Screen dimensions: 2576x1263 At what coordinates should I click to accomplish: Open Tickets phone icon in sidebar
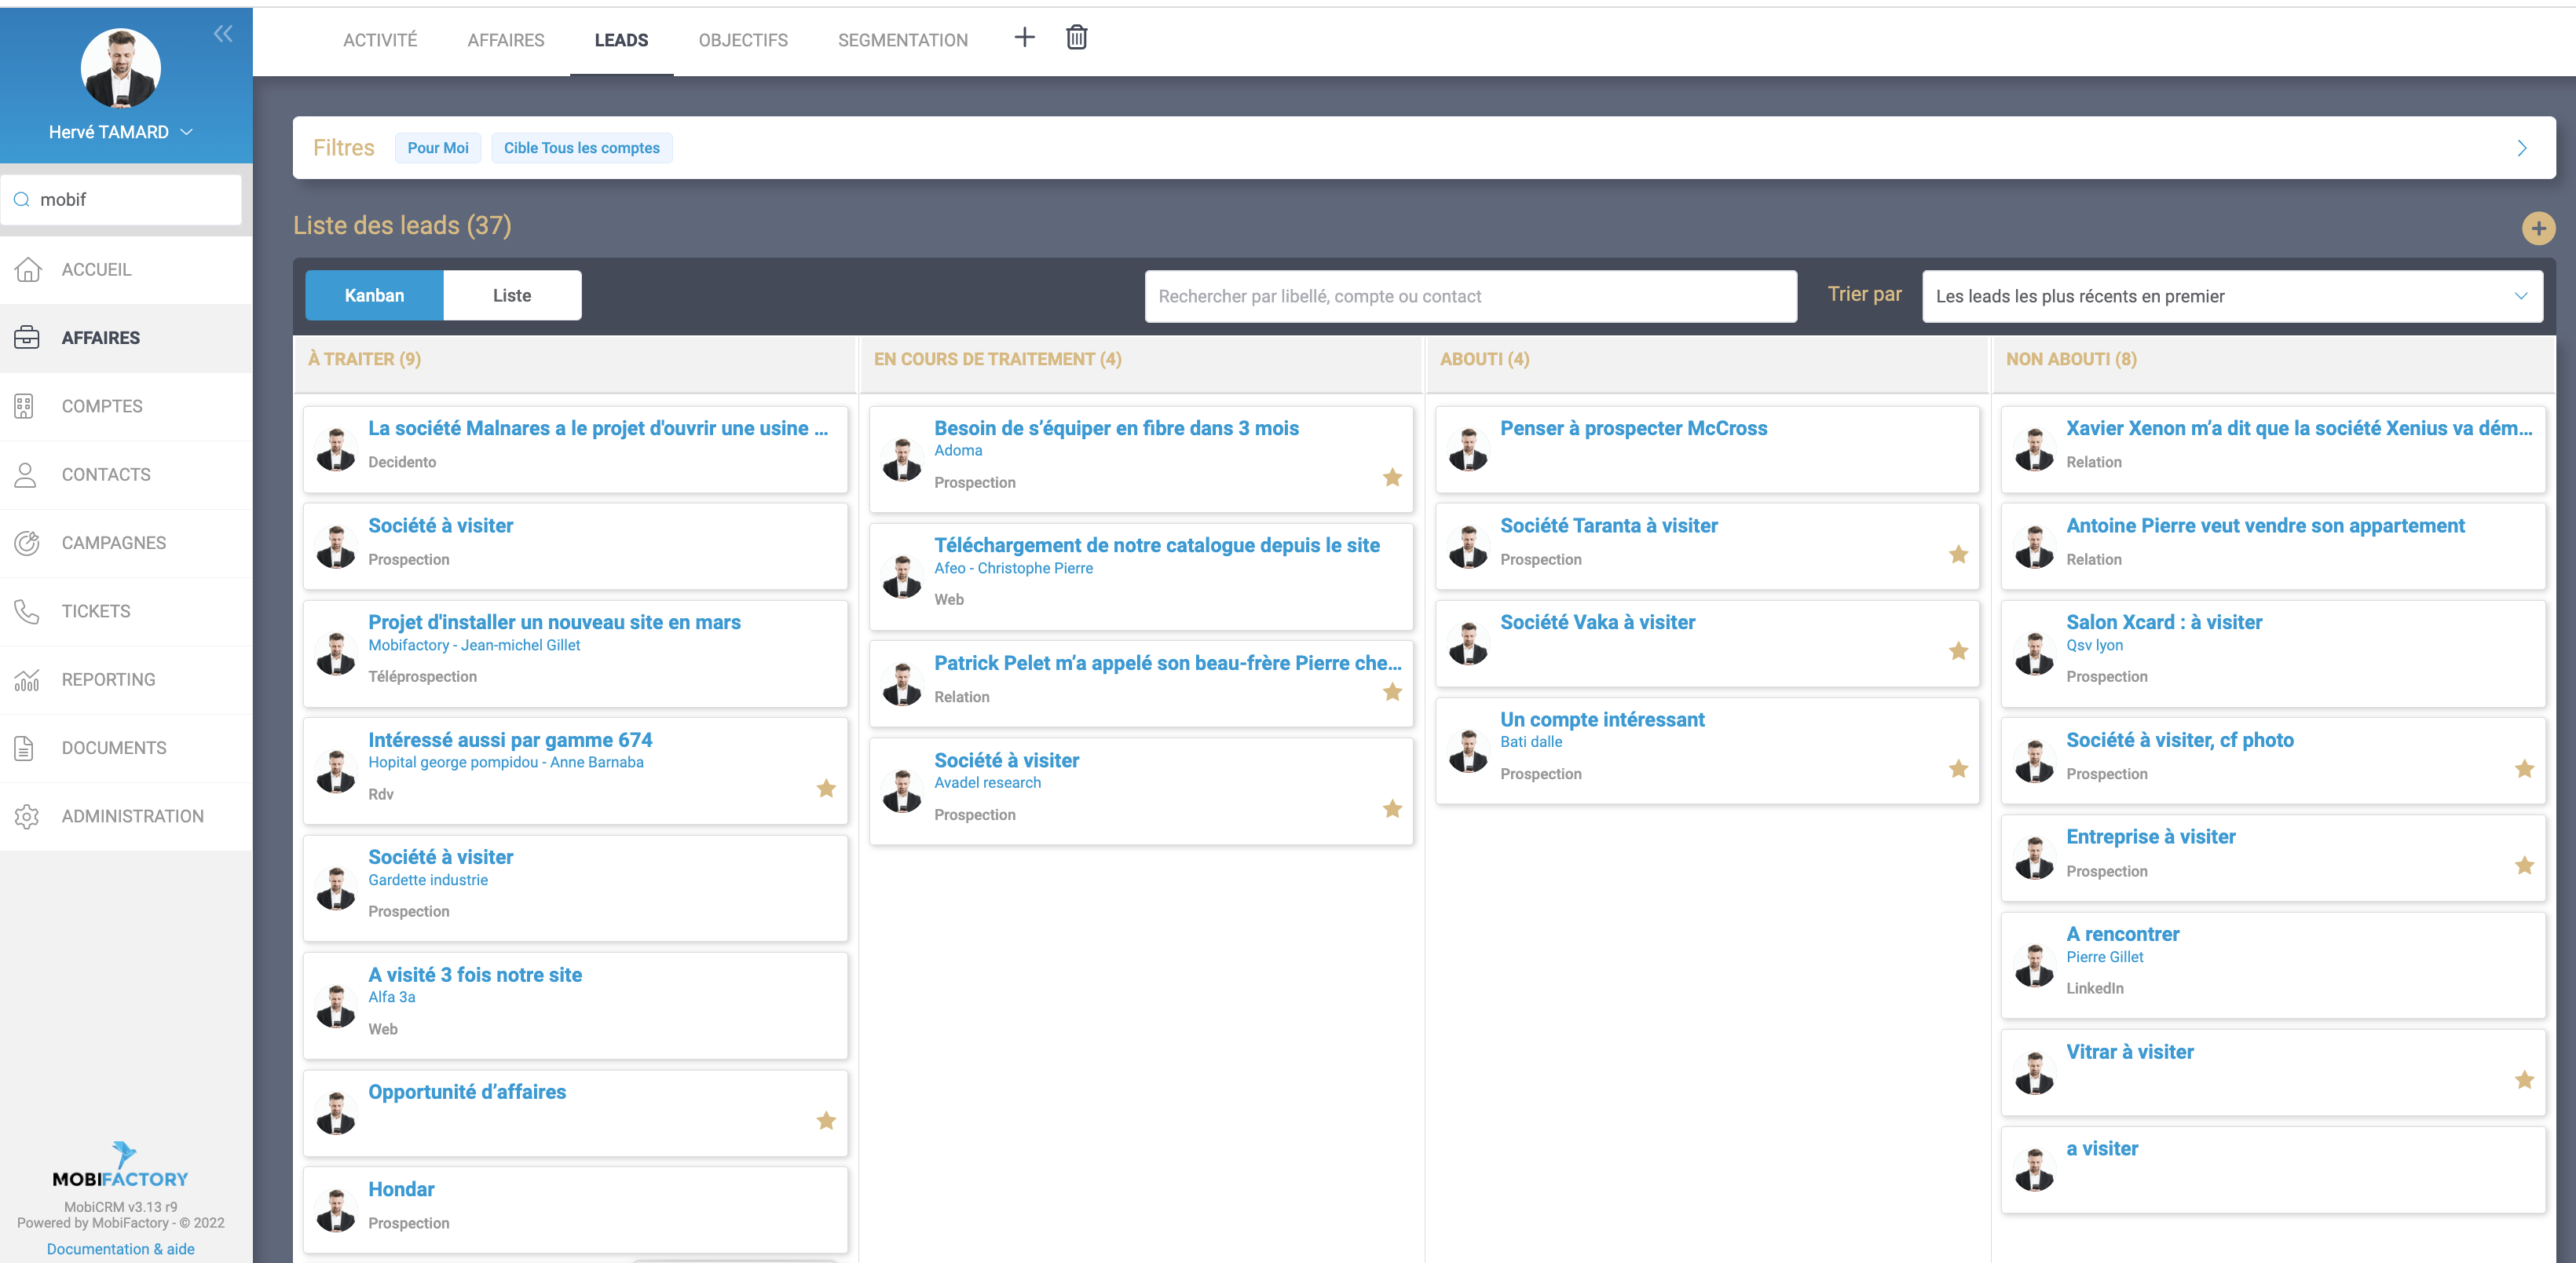tap(27, 611)
